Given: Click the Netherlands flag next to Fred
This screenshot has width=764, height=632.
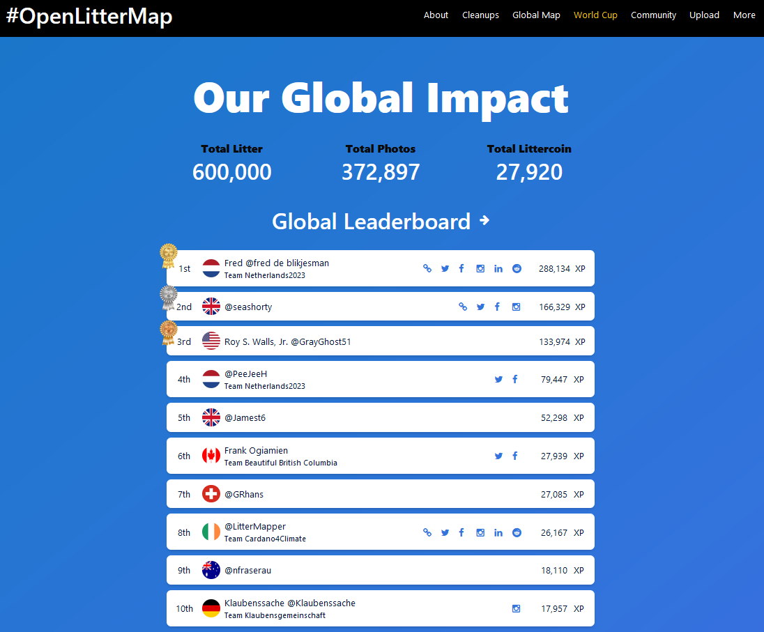Looking at the screenshot, I should [211, 268].
